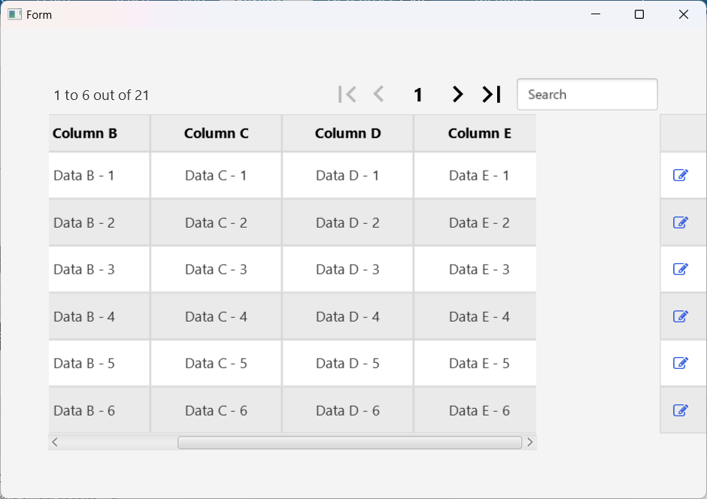This screenshot has width=707, height=499.
Task: Open the edit icon for row 3
Action: [x=681, y=269]
